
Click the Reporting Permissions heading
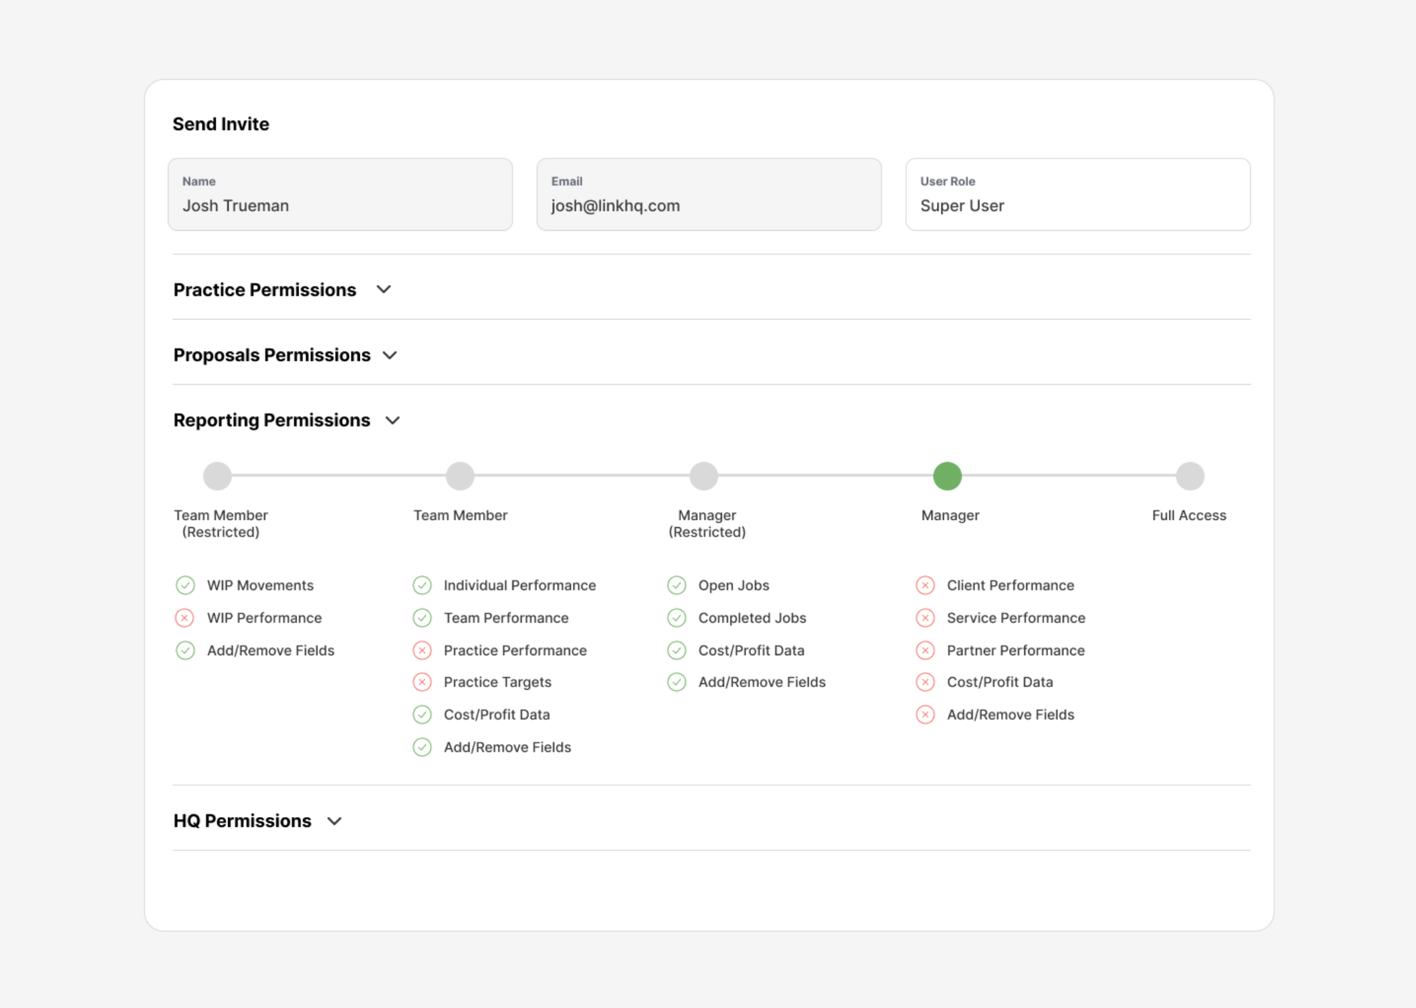272,420
